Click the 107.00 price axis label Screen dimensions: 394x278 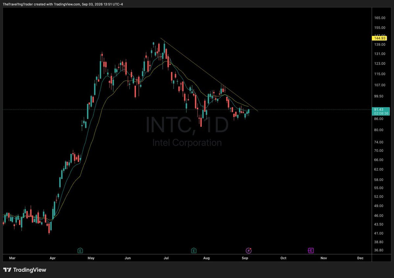click(x=379, y=85)
